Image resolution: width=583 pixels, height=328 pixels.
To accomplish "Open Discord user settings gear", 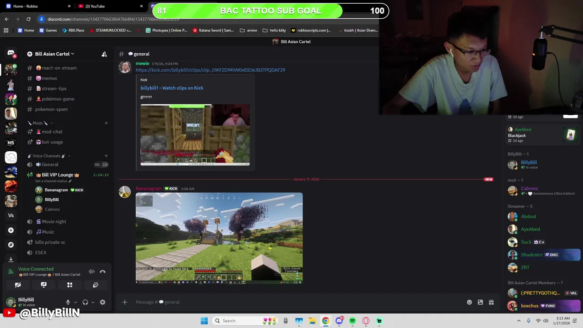I will [x=102, y=302].
